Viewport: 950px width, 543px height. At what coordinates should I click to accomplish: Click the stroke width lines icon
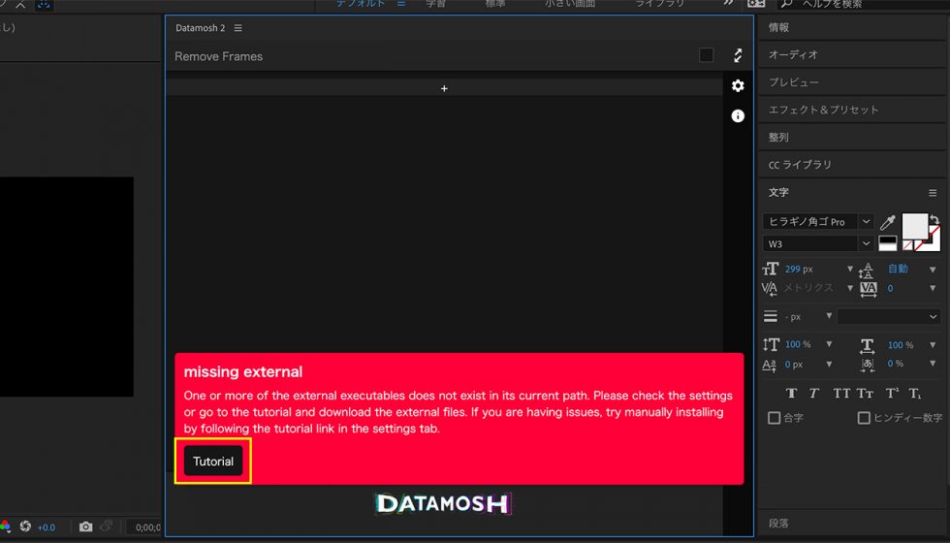(770, 316)
